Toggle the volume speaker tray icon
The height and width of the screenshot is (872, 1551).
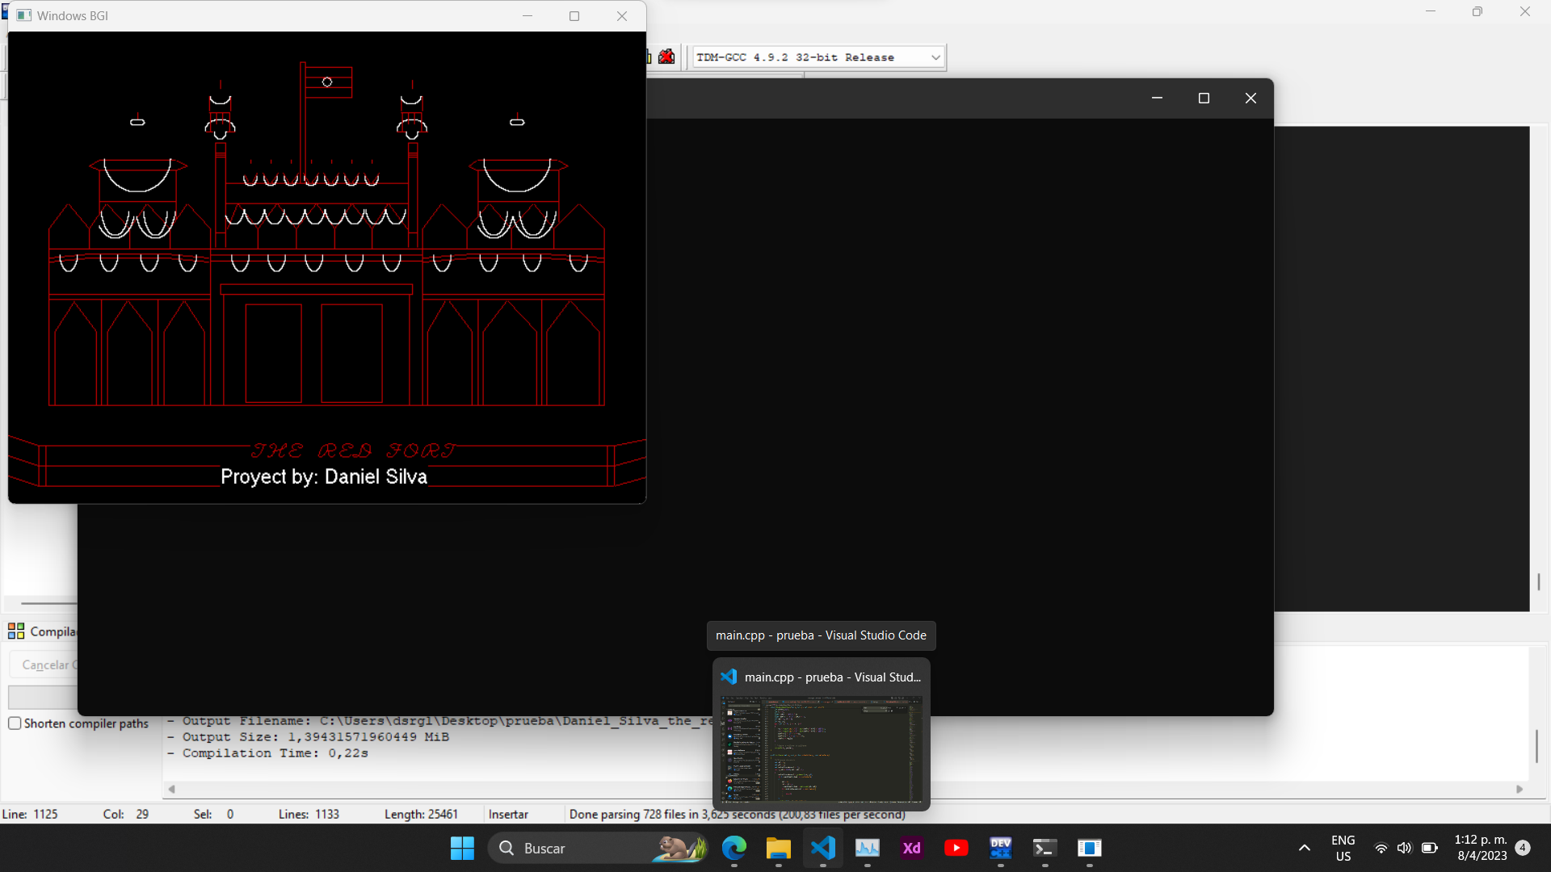pos(1404,848)
